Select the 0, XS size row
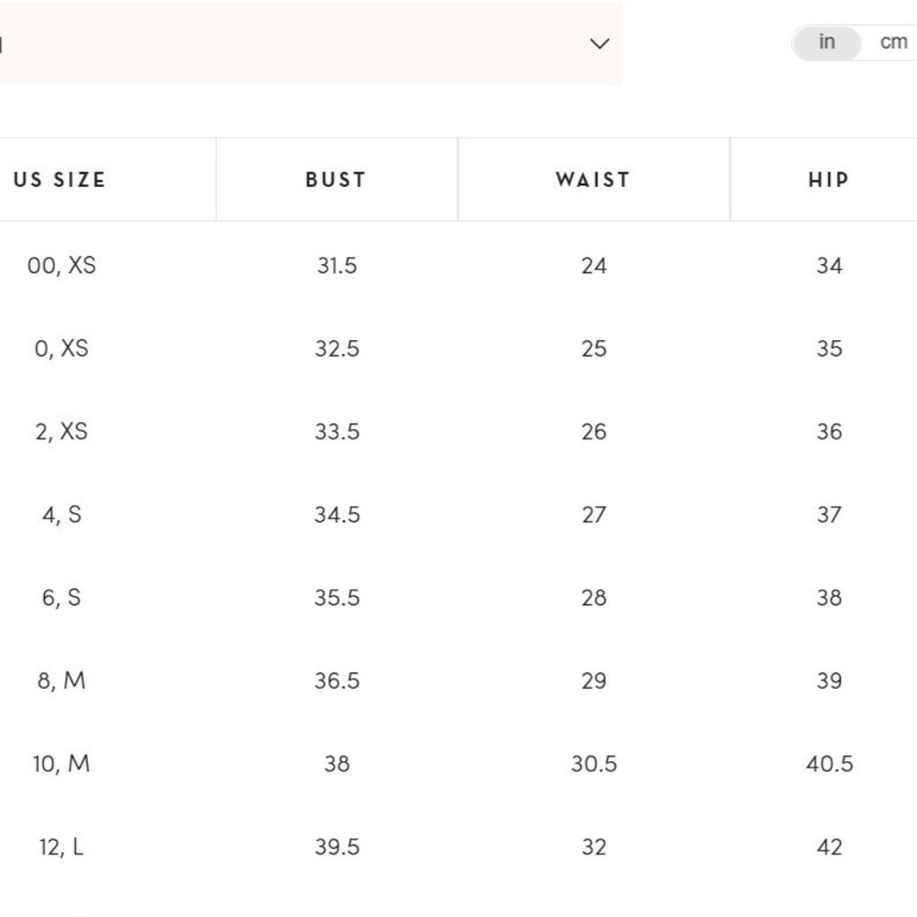917x917 pixels. [458, 348]
